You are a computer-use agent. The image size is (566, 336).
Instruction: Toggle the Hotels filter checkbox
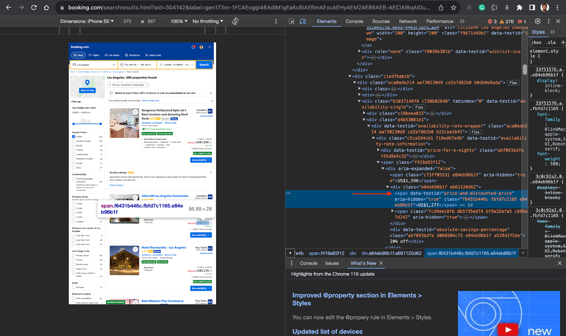74,136
